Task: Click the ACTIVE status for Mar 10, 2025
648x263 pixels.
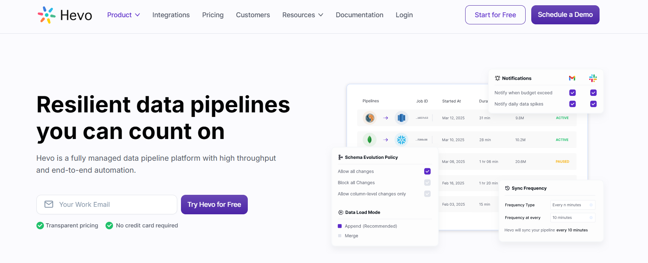Action: point(562,140)
